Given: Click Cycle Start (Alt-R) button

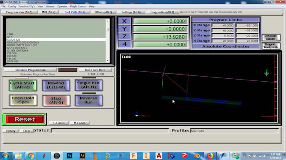Looking at the screenshot, I should [23, 85].
